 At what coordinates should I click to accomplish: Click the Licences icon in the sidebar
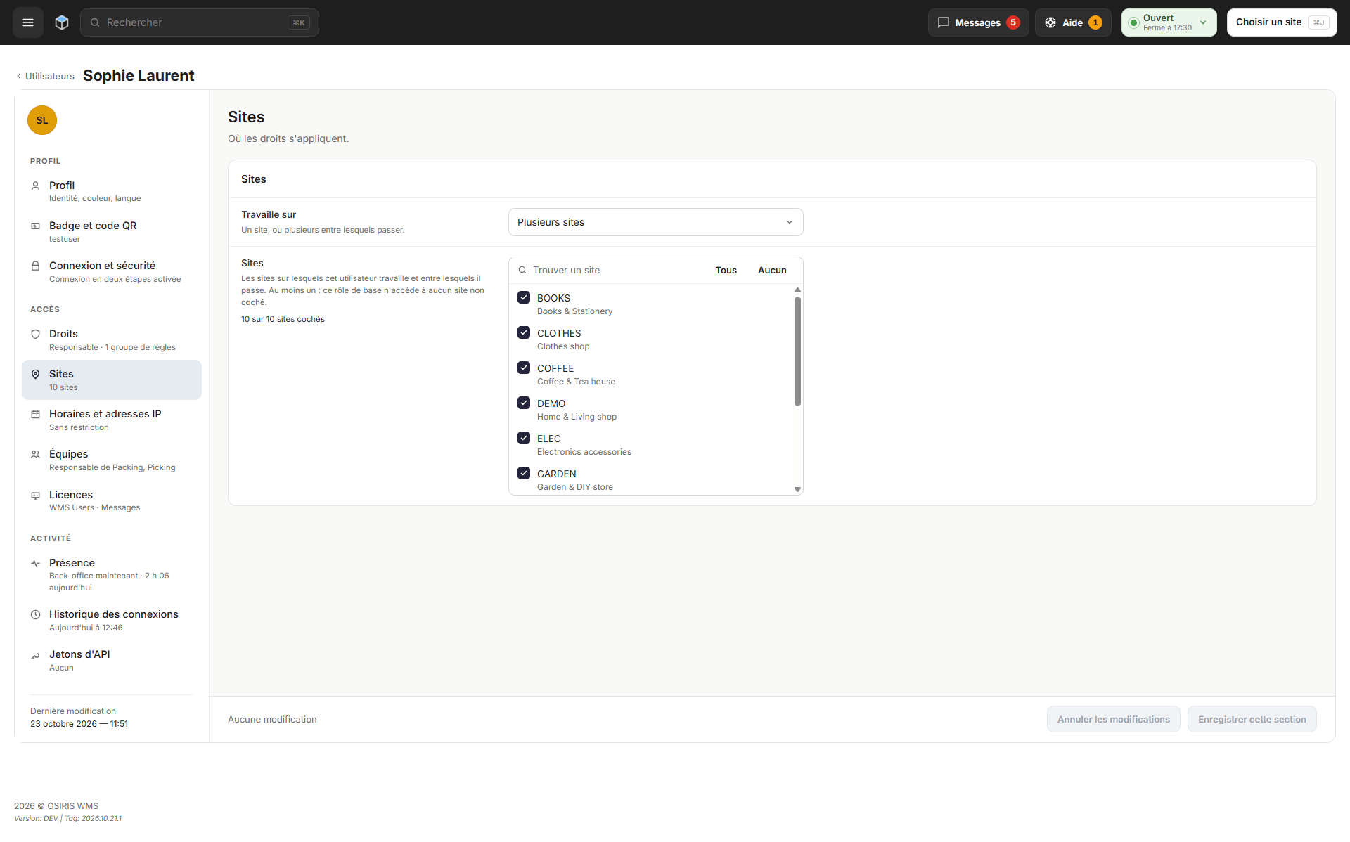[x=35, y=496]
